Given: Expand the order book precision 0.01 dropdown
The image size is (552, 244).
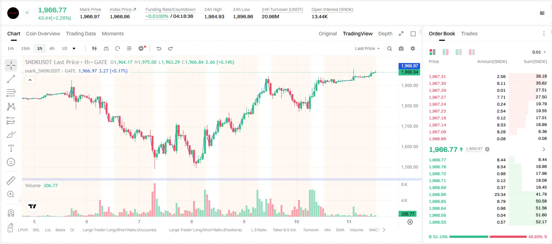Looking at the screenshot, I should coord(539,52).
